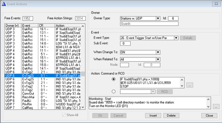The image size is (222, 123).
Task: Sort list by Action column header
Action: (x=68, y=25)
